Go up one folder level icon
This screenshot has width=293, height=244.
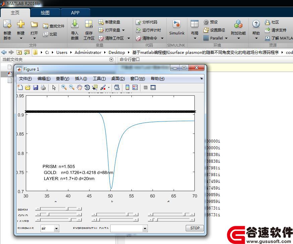[19, 53]
